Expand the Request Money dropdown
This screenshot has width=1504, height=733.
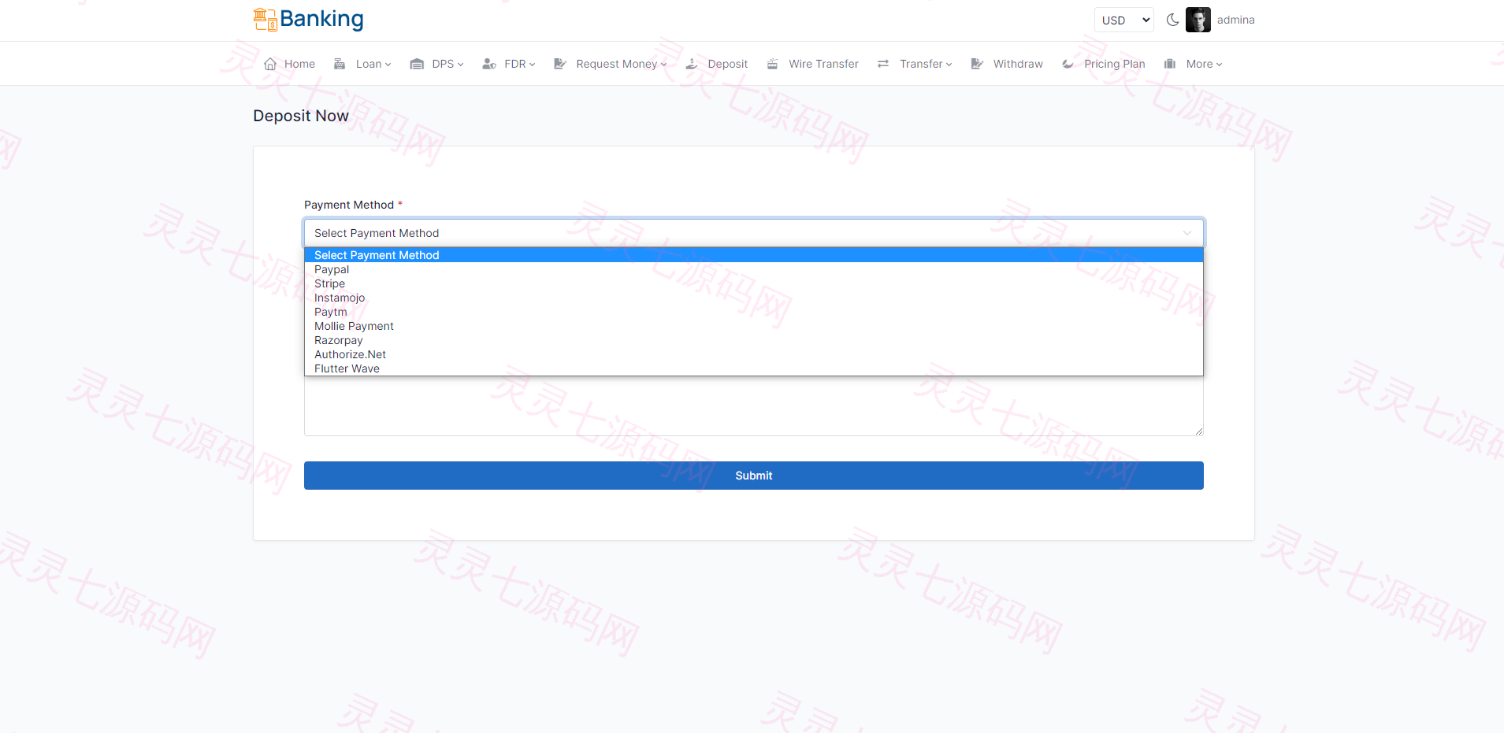622,64
